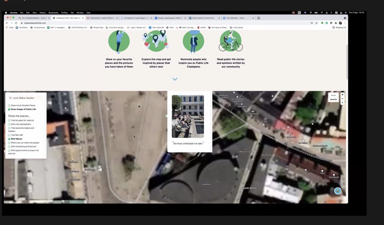Open the Chrome extensions puzzle icon
This screenshot has height=225, width=384.
[336, 23]
